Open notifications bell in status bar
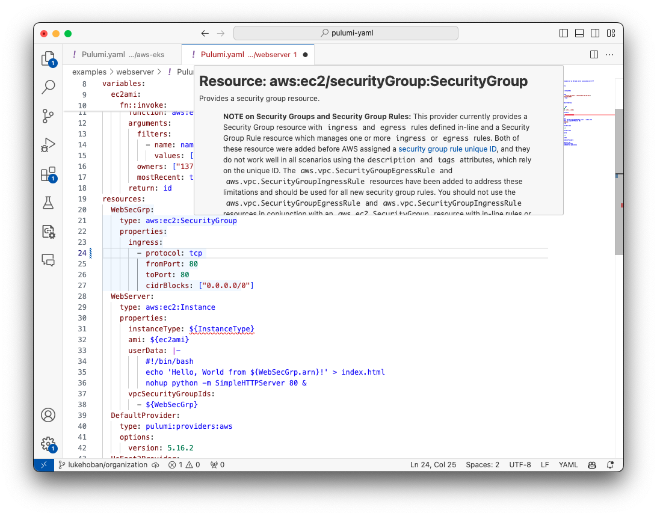This screenshot has height=516, width=657. click(x=610, y=465)
